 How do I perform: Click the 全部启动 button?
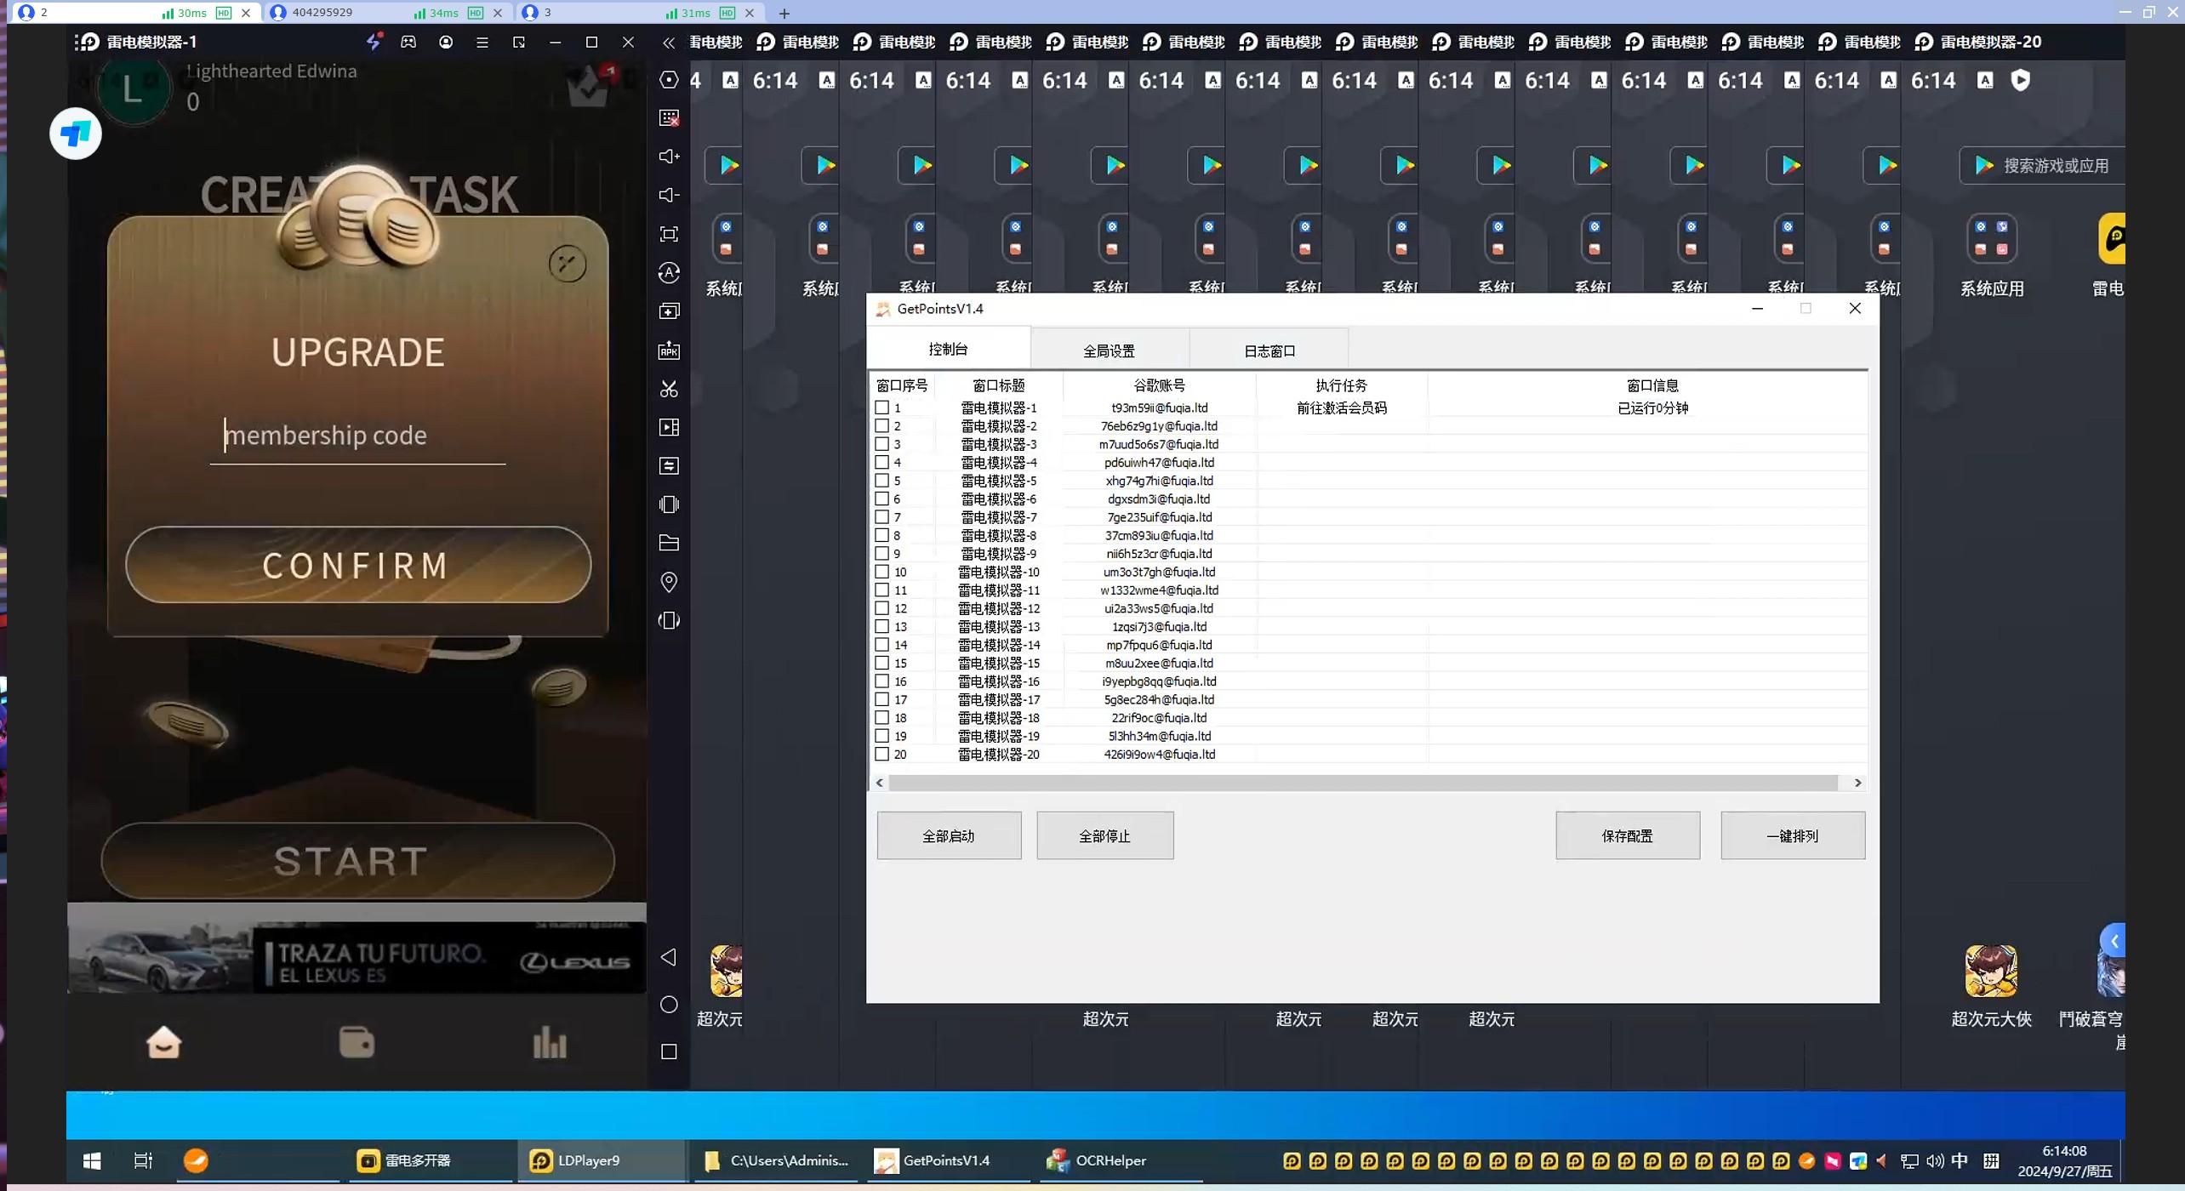[x=948, y=835]
